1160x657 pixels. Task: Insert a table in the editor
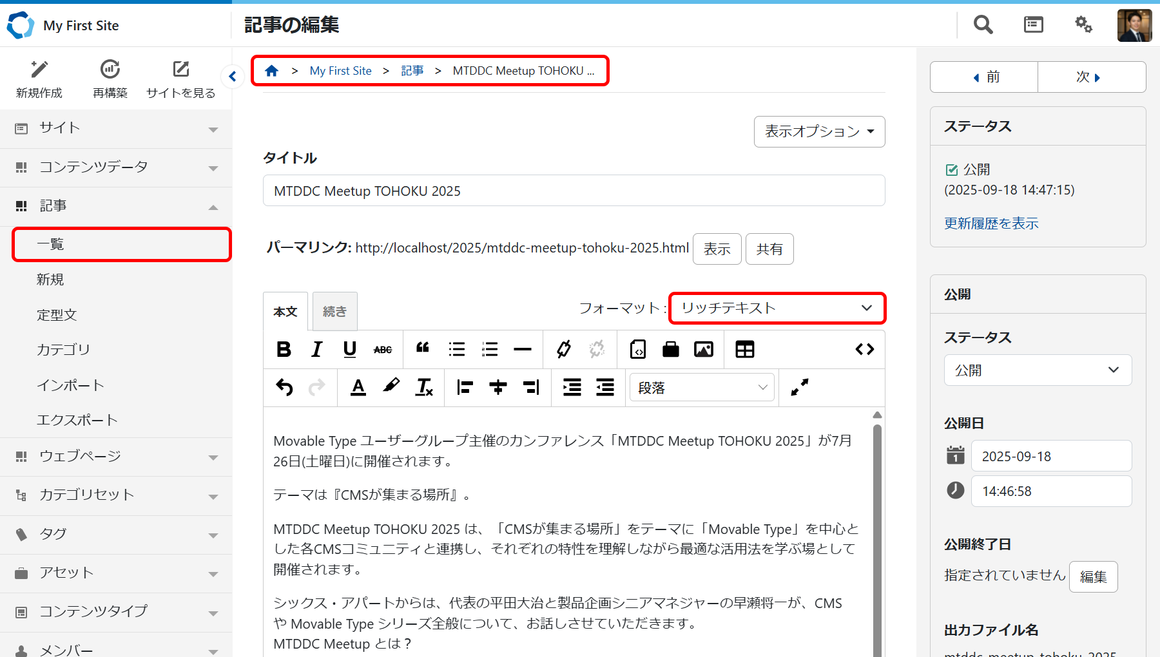[744, 349]
